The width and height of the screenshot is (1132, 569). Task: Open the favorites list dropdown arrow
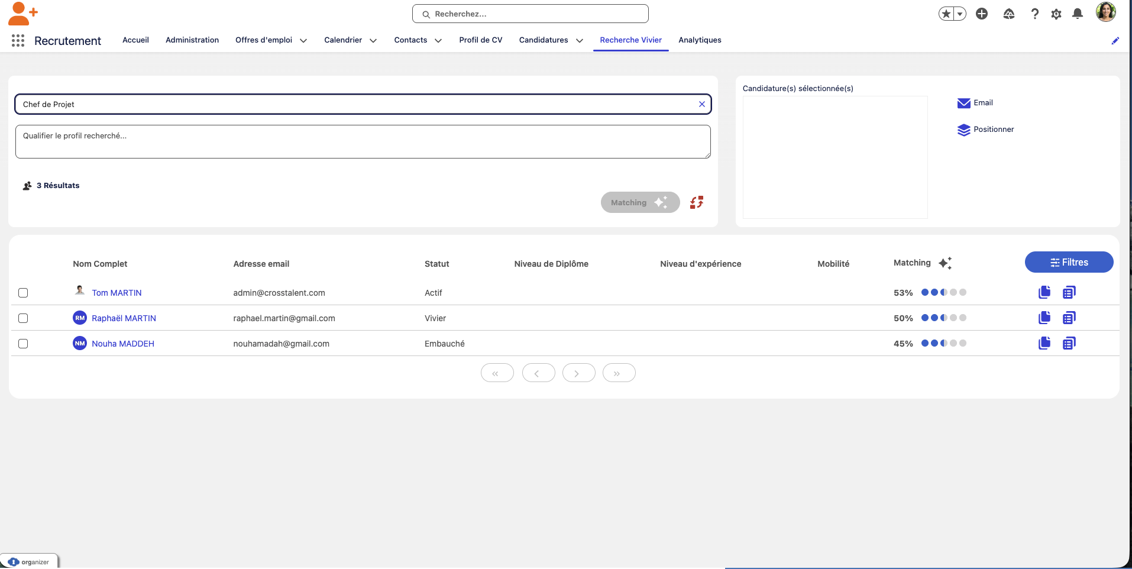pyautogui.click(x=960, y=14)
